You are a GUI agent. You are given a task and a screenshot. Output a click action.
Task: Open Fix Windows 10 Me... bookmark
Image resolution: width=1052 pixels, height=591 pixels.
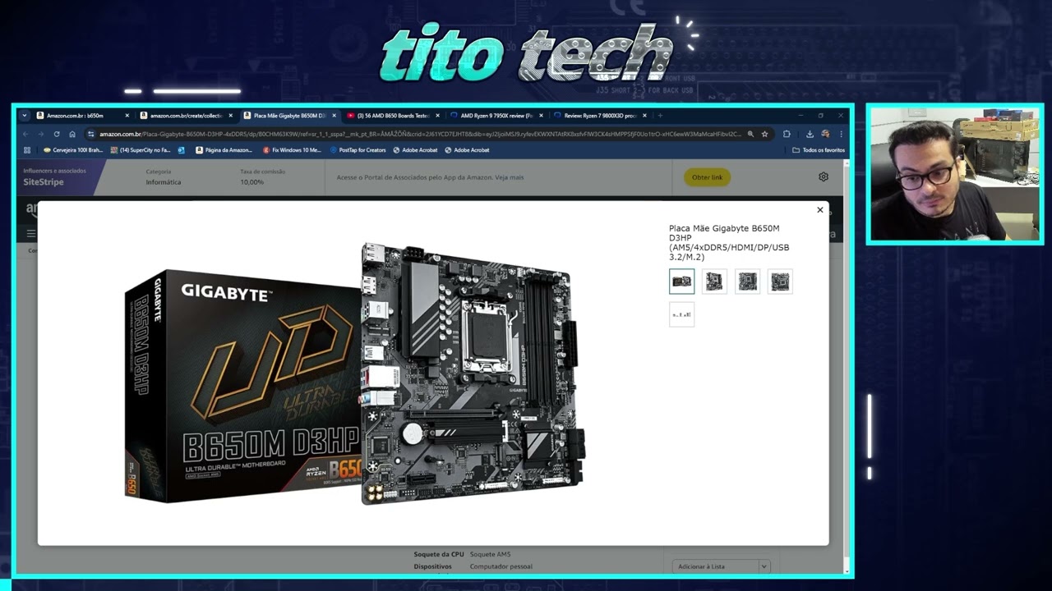[x=292, y=150]
